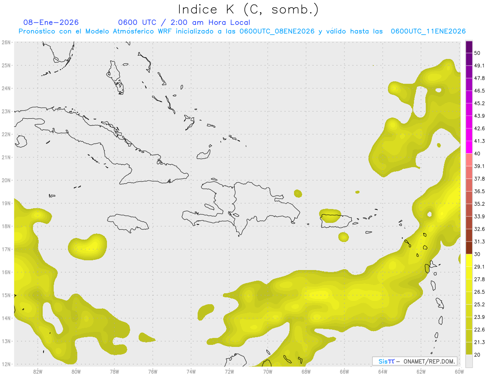Click the '50' value on the color scale

pos(477,53)
